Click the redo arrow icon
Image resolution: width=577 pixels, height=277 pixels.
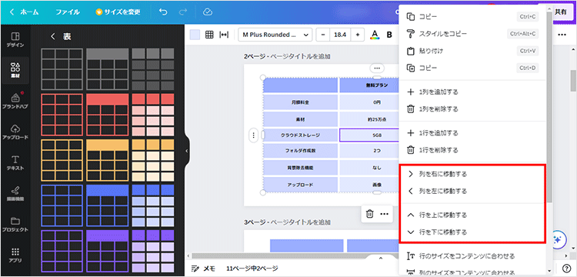click(x=182, y=12)
